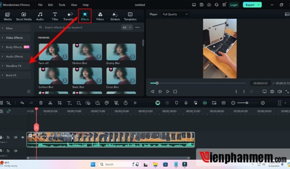The width and height of the screenshot is (290, 169).
Task: Undo the last action
Action: tap(22, 103)
